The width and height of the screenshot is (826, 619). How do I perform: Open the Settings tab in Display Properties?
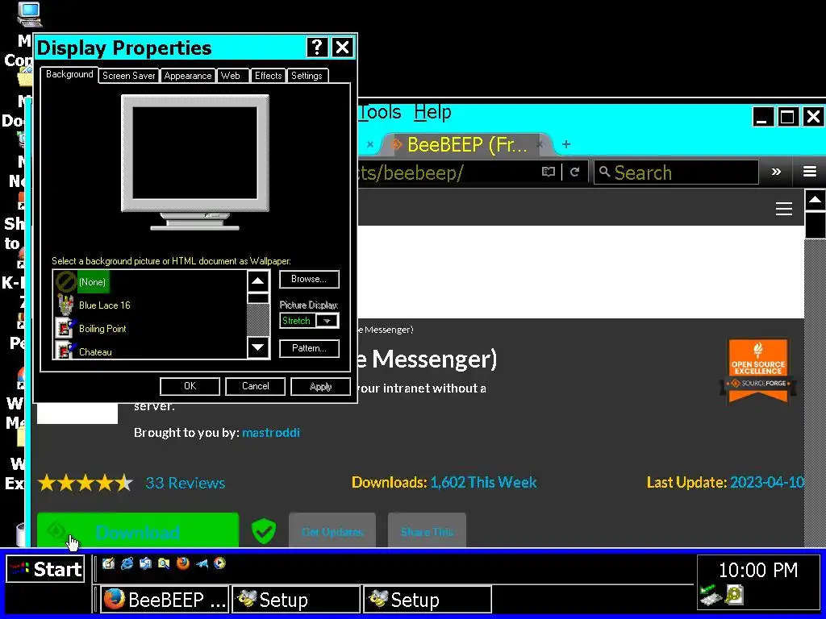(307, 76)
